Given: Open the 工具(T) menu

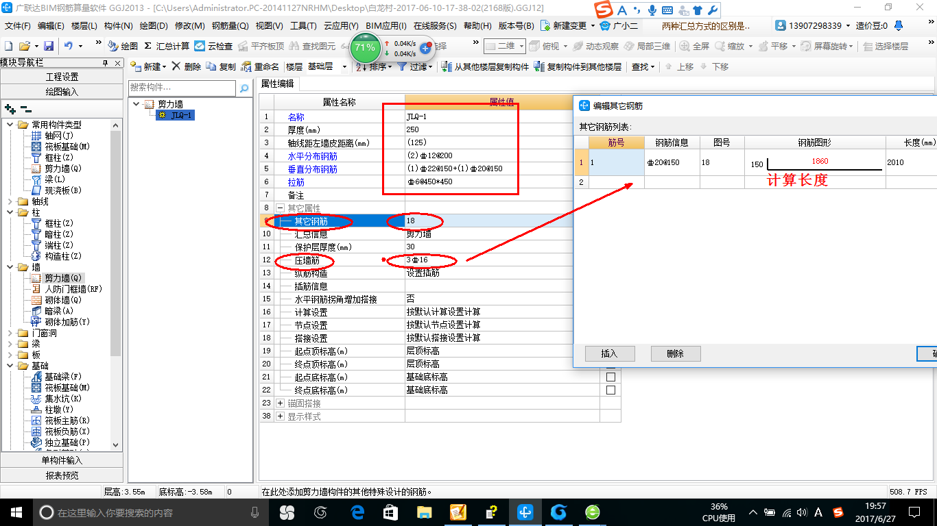Looking at the screenshot, I should 303,26.
